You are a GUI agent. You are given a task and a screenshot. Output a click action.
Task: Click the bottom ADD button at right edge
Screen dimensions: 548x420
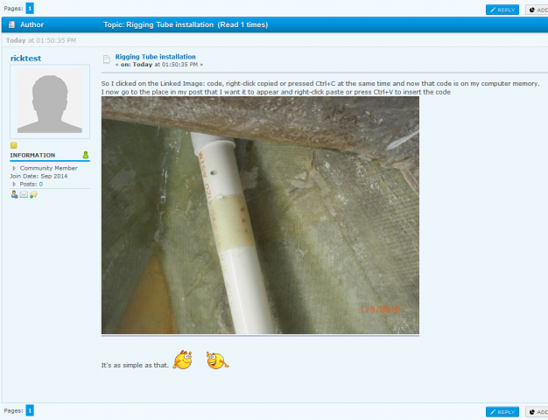[x=537, y=412]
